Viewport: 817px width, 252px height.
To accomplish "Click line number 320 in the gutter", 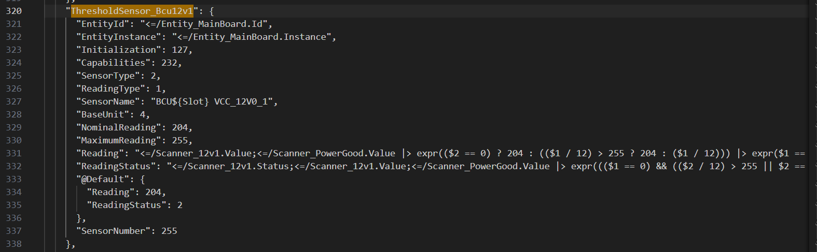I will coord(14,11).
